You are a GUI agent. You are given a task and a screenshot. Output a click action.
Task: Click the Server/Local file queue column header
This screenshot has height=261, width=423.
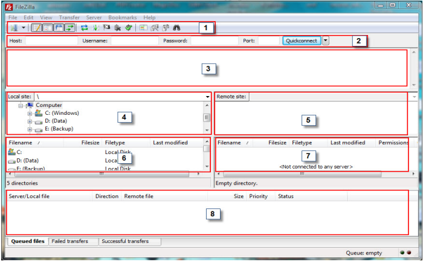click(x=50, y=196)
